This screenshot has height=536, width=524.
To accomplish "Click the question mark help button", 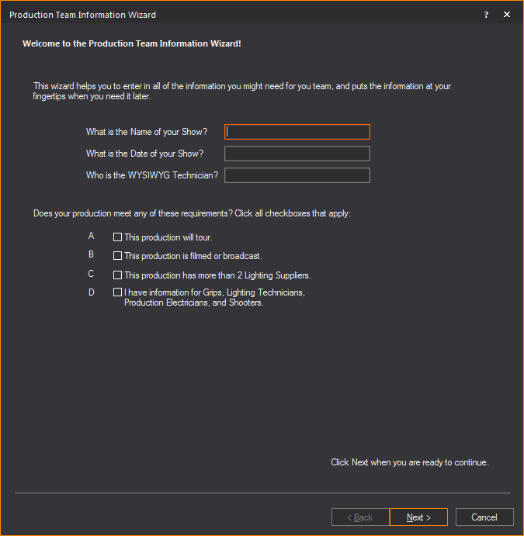I will coord(486,15).
